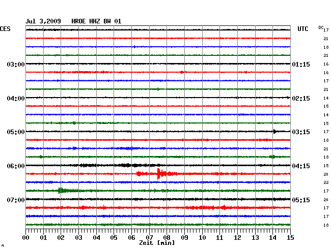Click the DC header above the right-hand numbers
Image resolution: width=331 pixels, height=251 pixels.
coord(321,27)
